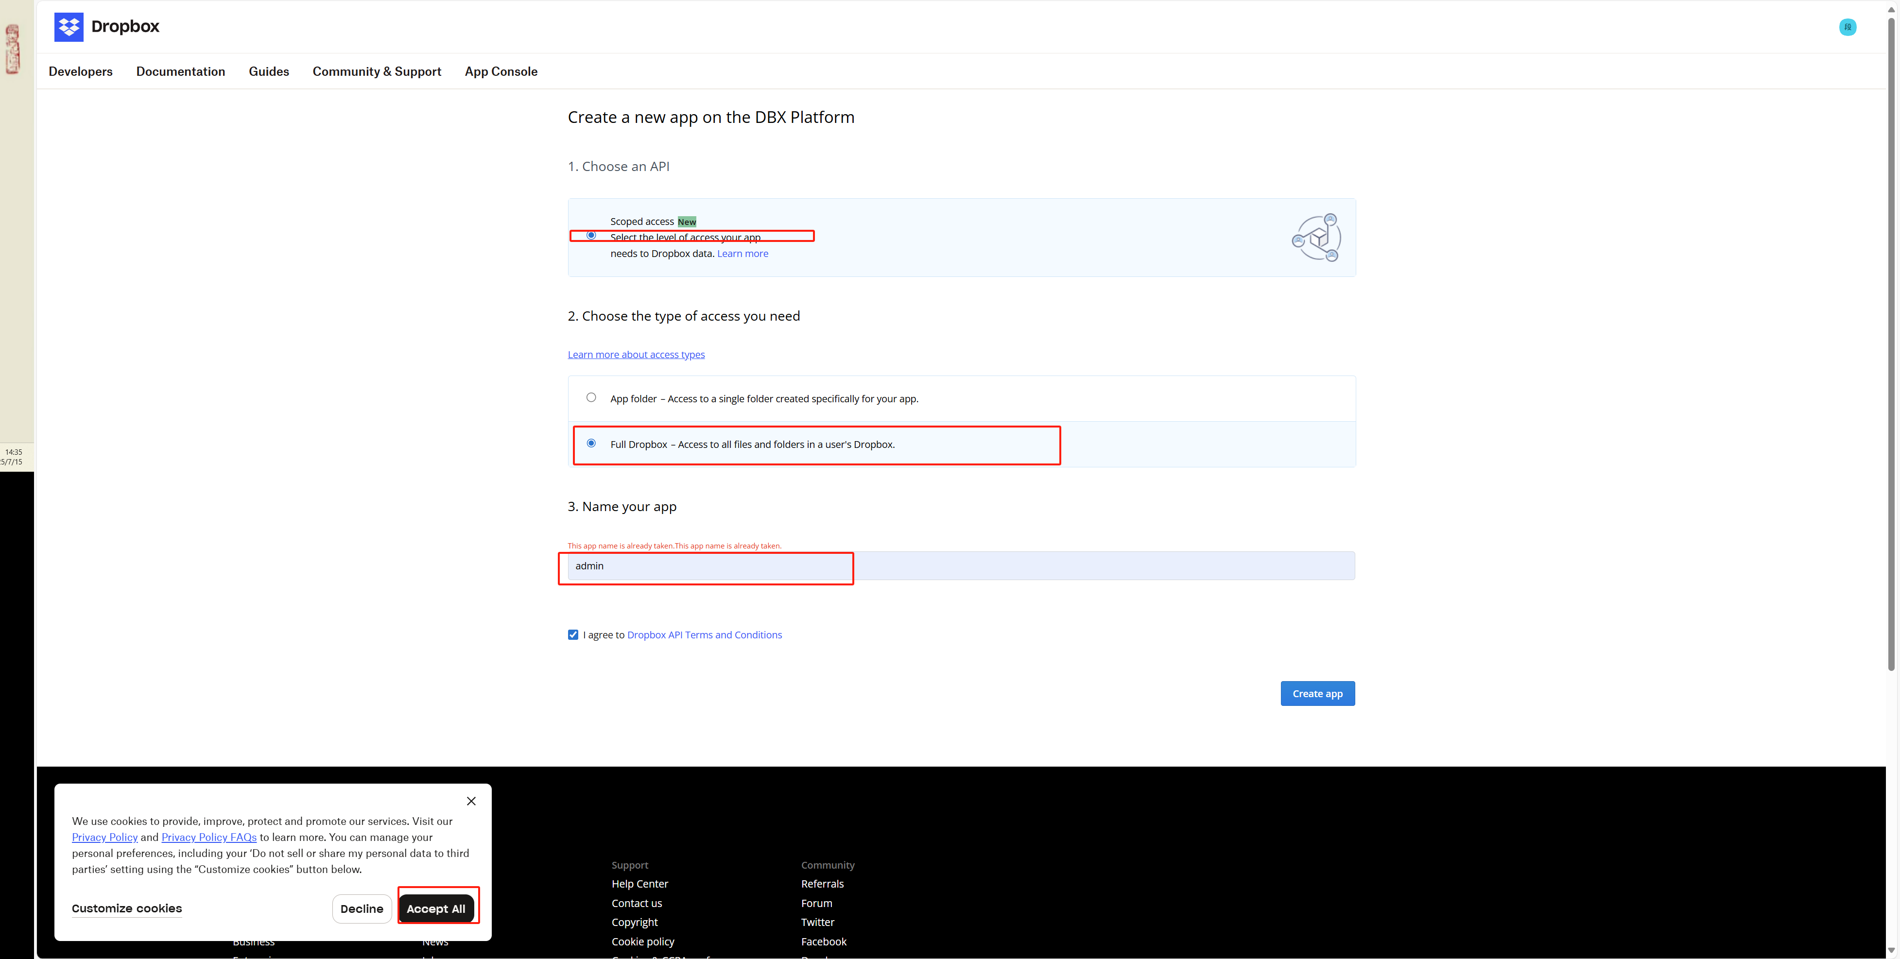Open Customize cookies settings
1900x959 pixels.
tap(127, 909)
